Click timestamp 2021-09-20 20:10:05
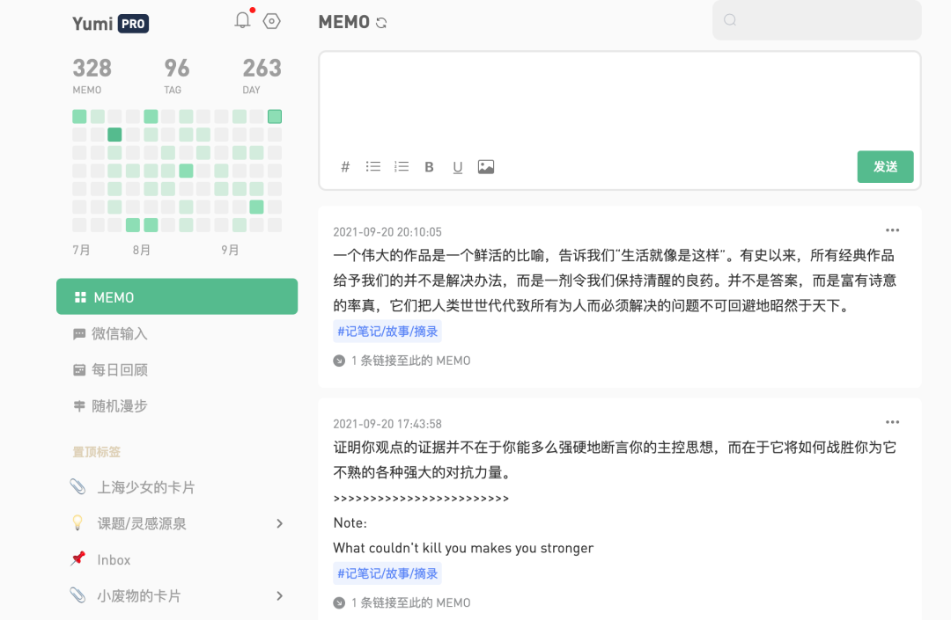Screen dimensions: 951x620 point(387,232)
